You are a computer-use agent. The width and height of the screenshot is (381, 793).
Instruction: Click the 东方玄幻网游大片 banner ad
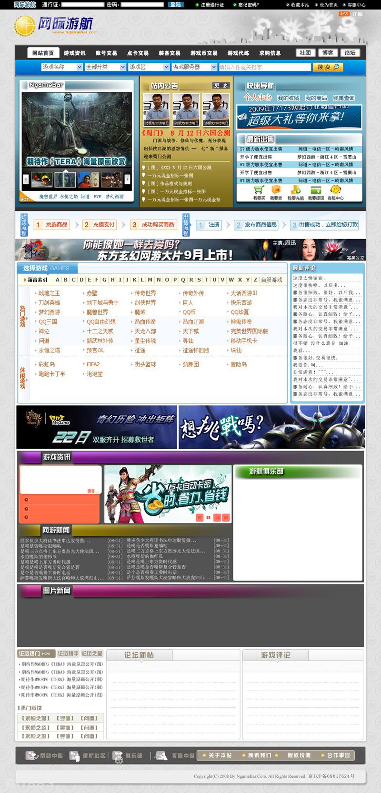click(190, 250)
